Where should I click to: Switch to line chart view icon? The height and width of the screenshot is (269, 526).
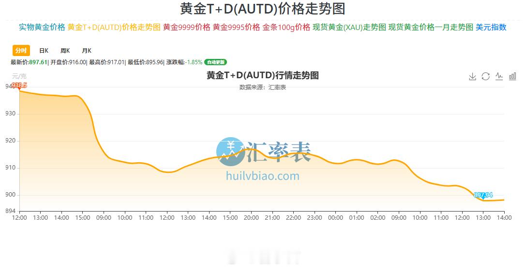(499, 76)
